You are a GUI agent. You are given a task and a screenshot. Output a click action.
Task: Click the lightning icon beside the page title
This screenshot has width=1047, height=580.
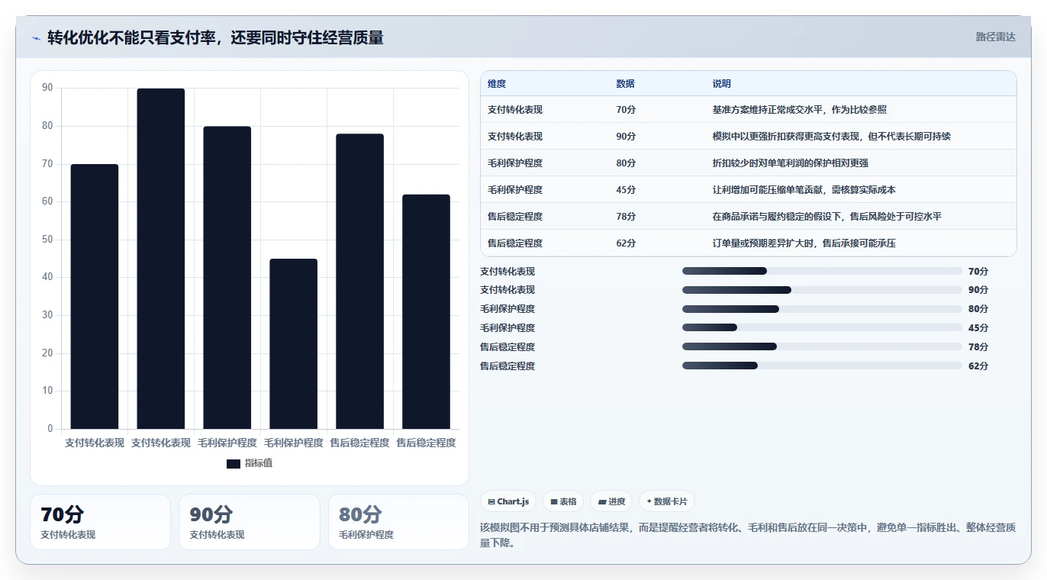(36, 37)
